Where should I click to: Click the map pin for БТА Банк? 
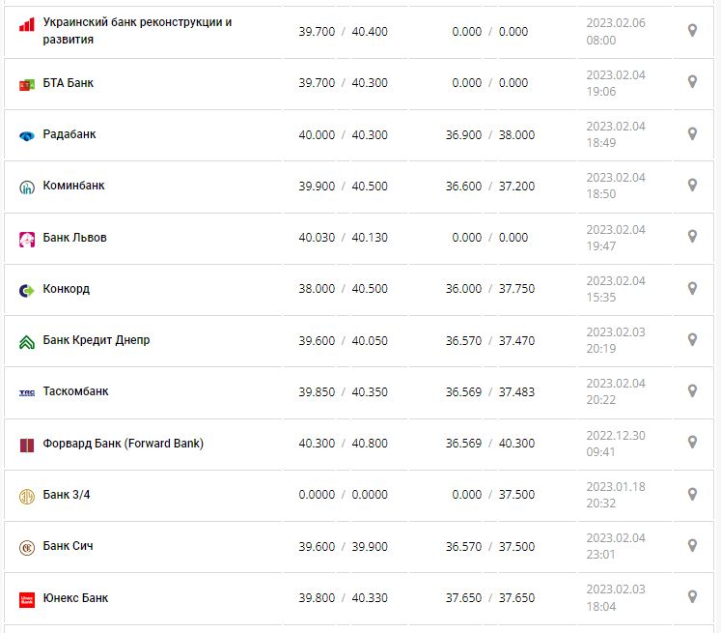692,82
